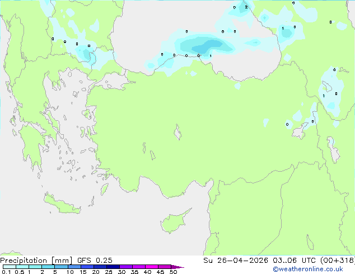Click the 40–45 mm magenta legend swatch
This screenshot has width=355, height=274.
(x=152, y=267)
